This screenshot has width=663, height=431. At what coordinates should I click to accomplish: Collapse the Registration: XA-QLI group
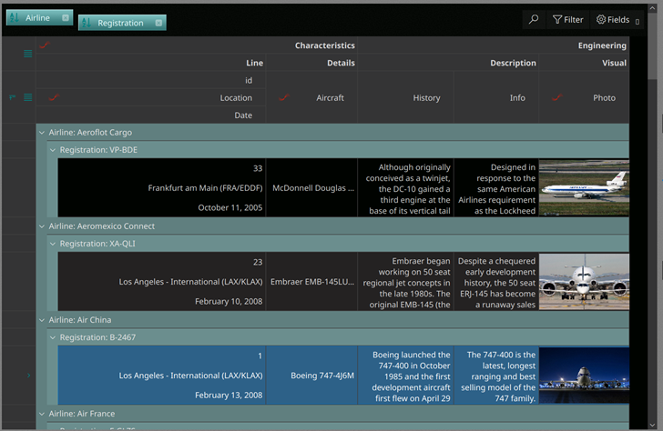point(53,244)
